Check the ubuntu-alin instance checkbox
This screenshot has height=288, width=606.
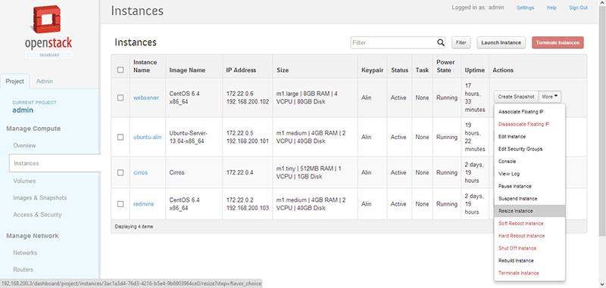120,137
